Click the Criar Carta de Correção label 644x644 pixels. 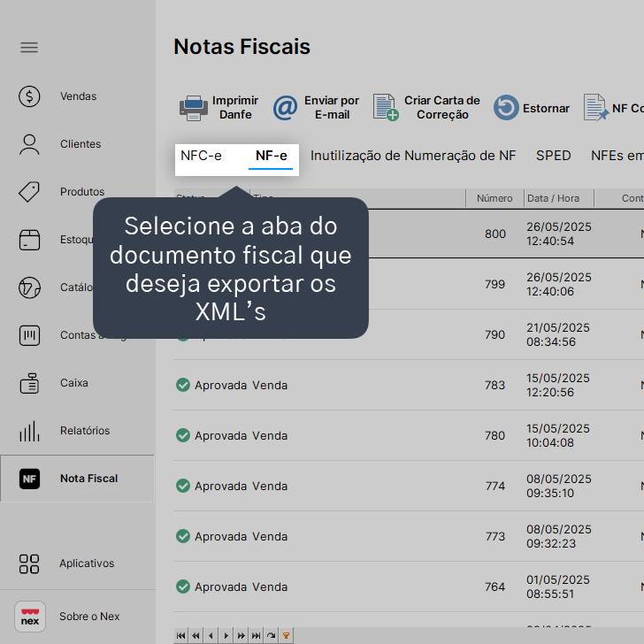pyautogui.click(x=442, y=108)
